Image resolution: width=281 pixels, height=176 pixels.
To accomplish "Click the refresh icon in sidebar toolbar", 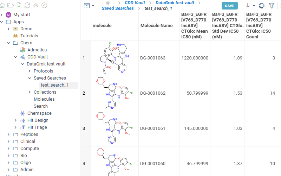I will tap(27, 5).
